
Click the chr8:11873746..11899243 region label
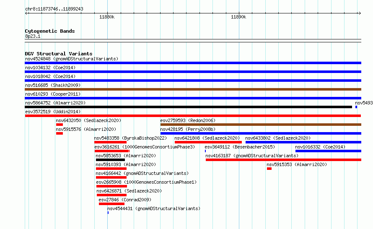tap(54, 9)
